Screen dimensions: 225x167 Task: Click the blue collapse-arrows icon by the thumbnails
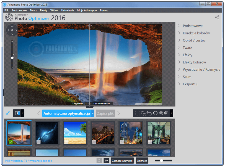(x=8, y=113)
